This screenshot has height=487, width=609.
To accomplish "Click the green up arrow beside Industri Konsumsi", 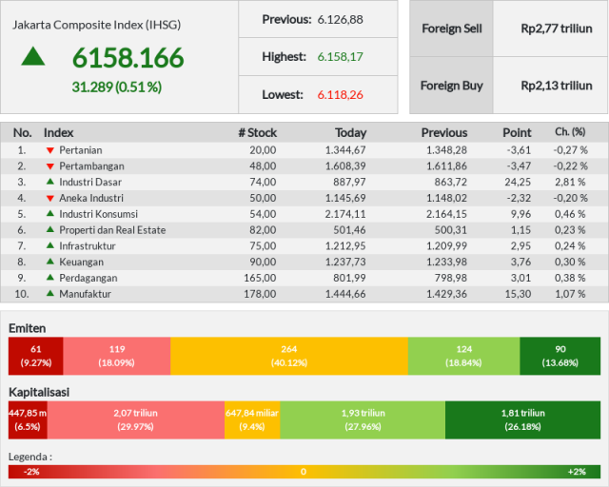I will pyautogui.click(x=50, y=213).
